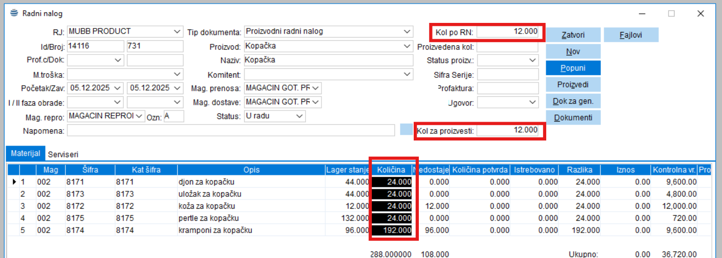
Task: Open the Mag. repro warehouse dropdown
Action: tap(139, 116)
